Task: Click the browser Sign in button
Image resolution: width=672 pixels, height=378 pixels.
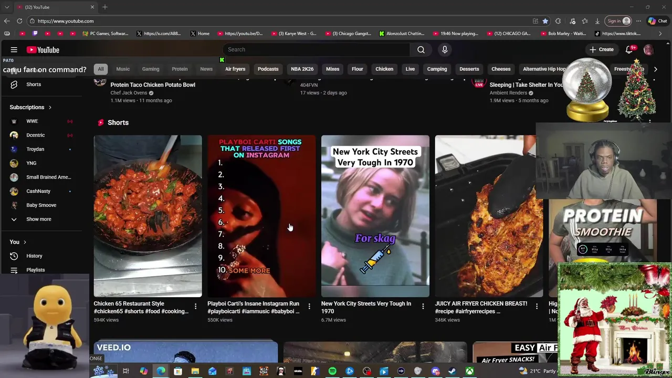Action: point(618,21)
